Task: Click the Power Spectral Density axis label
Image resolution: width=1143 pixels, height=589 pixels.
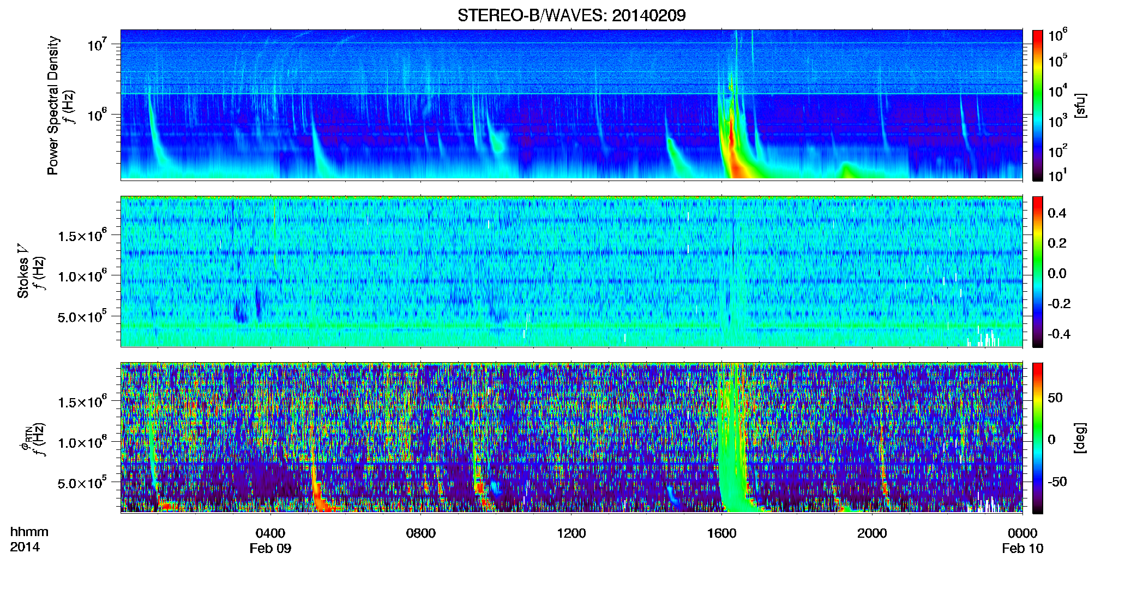Action: 53,105
